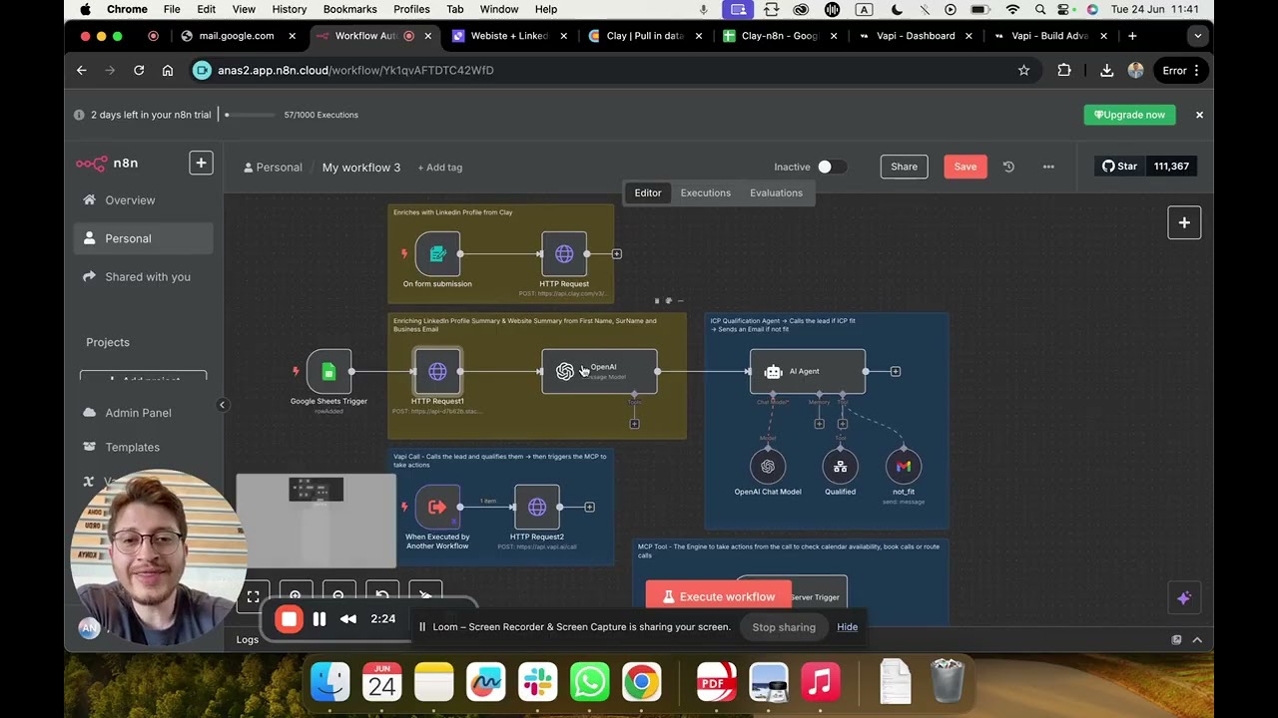Image resolution: width=1278 pixels, height=718 pixels.
Task: Bookmark this page with star icon
Action: tap(1023, 70)
